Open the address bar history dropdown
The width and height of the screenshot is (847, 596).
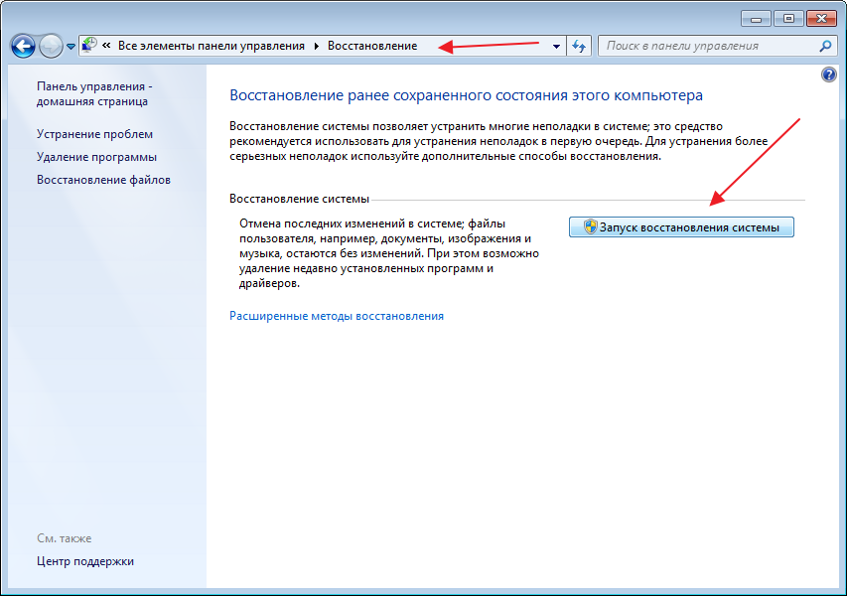pos(557,46)
